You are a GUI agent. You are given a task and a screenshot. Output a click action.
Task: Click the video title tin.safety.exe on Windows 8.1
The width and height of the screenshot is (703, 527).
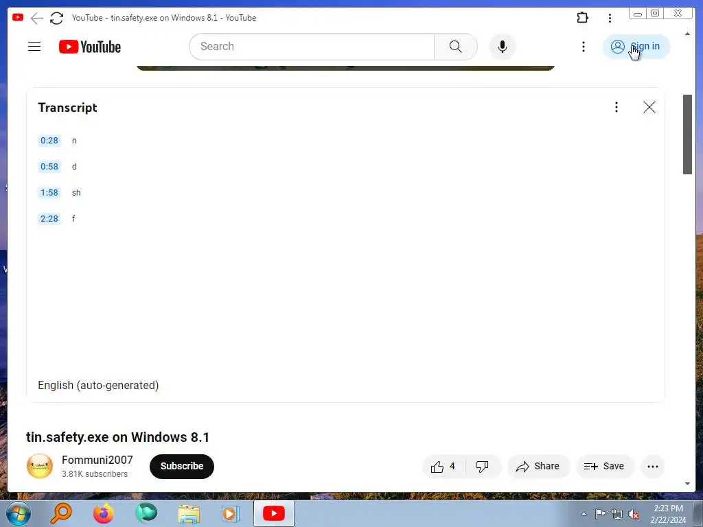(x=118, y=437)
